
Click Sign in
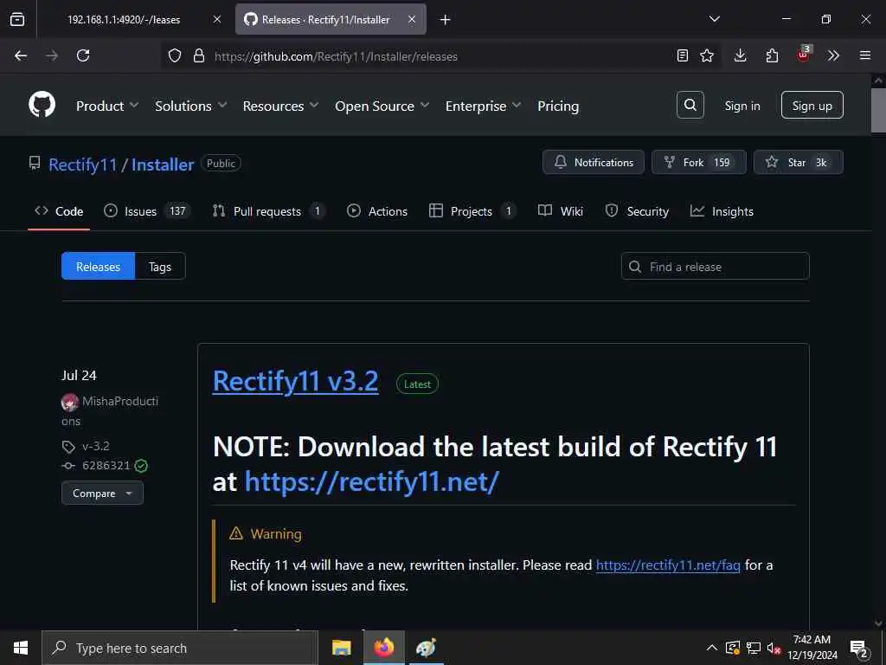pos(742,106)
